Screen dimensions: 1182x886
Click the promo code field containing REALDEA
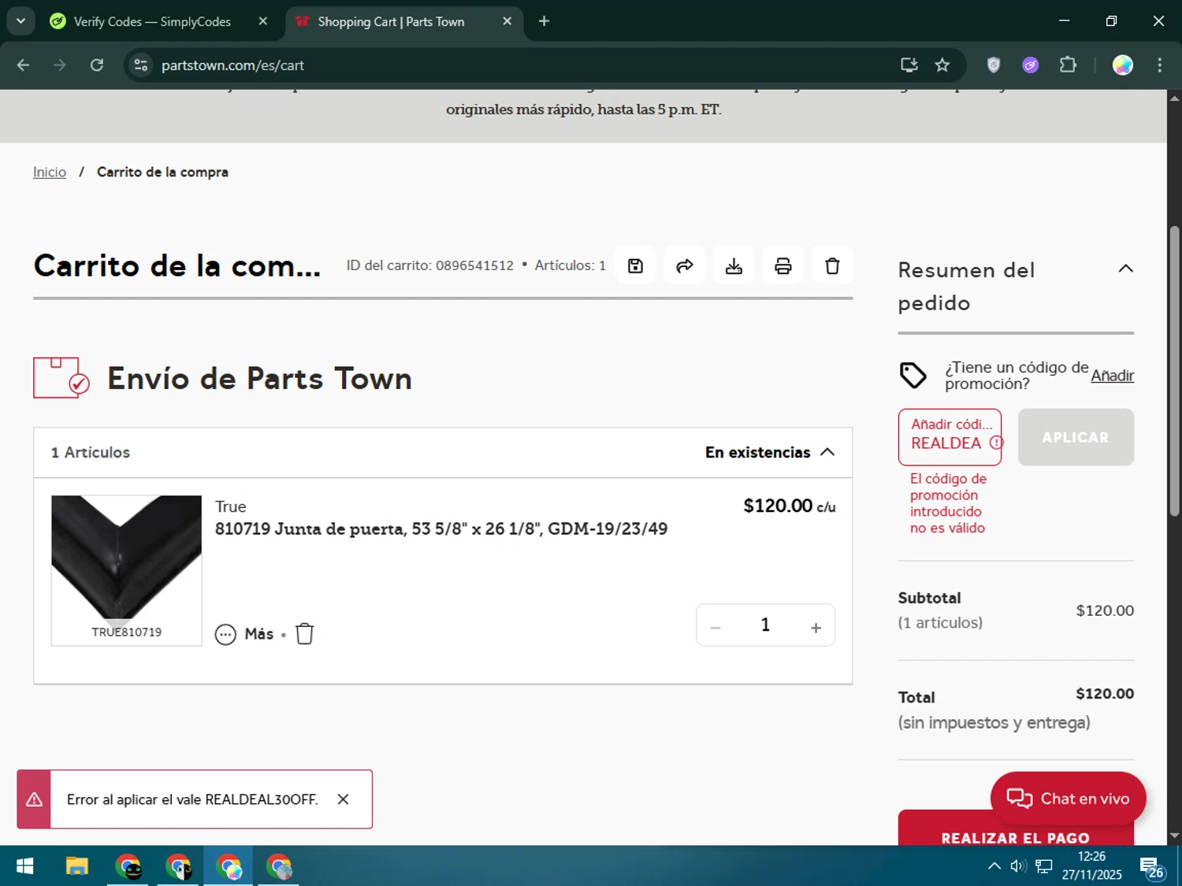point(950,437)
